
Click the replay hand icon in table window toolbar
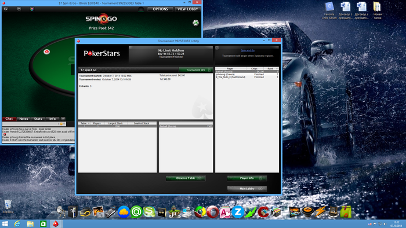(x=6, y=9)
